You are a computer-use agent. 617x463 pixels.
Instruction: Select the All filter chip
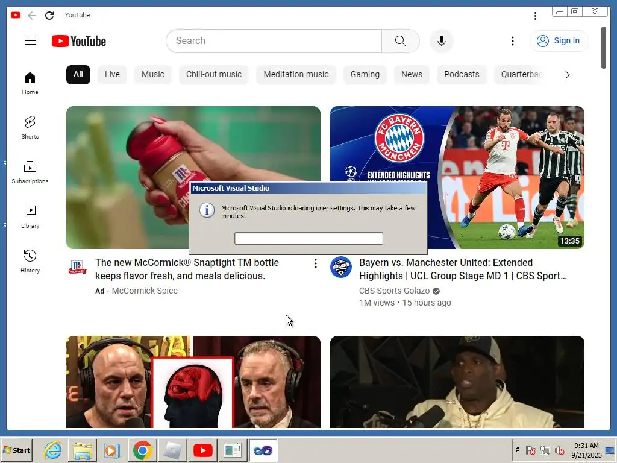click(78, 74)
